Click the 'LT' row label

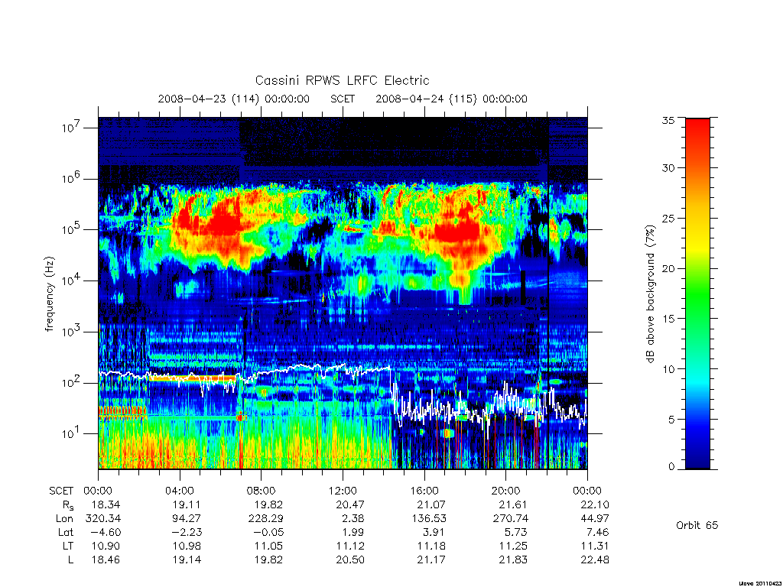(x=68, y=546)
